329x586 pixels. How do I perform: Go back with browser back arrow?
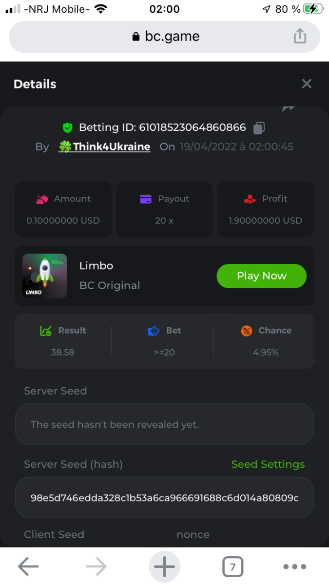[28, 566]
